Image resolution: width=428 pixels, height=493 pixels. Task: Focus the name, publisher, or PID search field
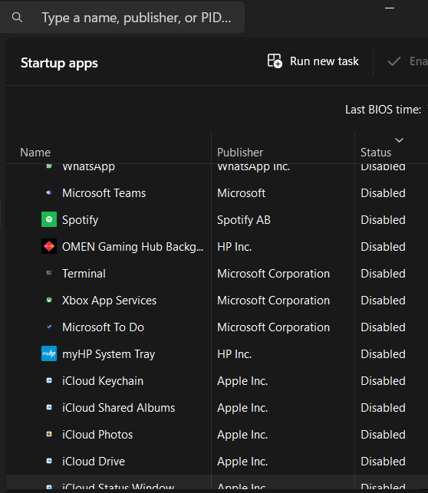122,18
